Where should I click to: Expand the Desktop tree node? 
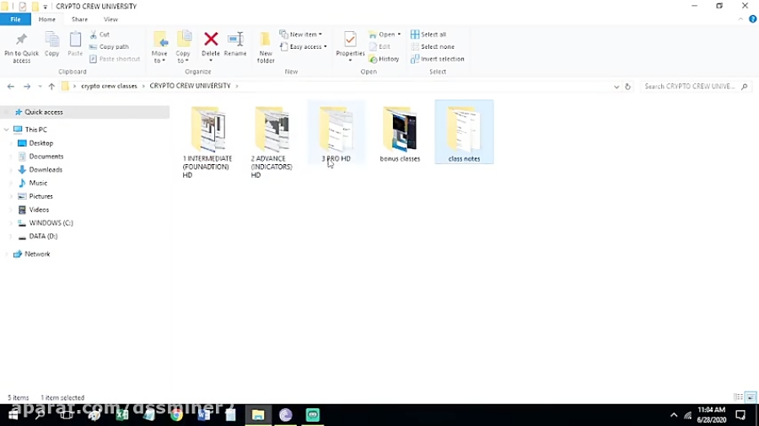point(11,143)
